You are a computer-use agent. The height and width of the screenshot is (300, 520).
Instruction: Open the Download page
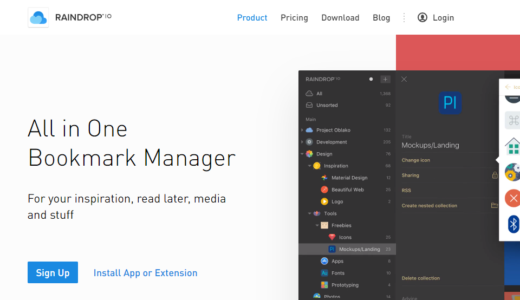tap(340, 17)
